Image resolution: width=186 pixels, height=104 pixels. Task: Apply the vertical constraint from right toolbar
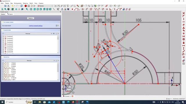184,19
